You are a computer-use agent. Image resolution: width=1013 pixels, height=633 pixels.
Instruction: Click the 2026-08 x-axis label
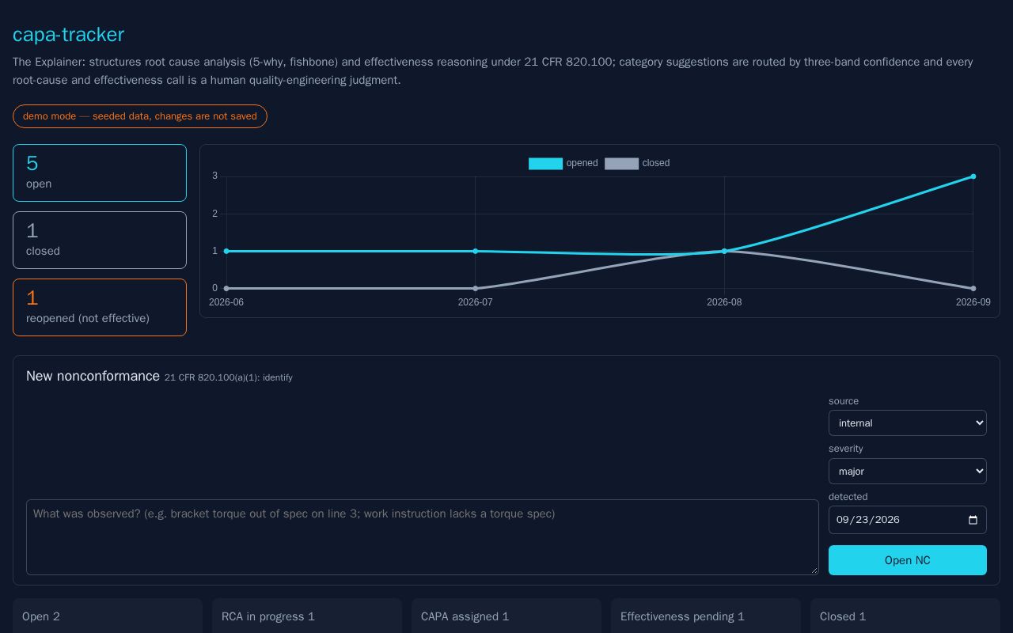(724, 302)
